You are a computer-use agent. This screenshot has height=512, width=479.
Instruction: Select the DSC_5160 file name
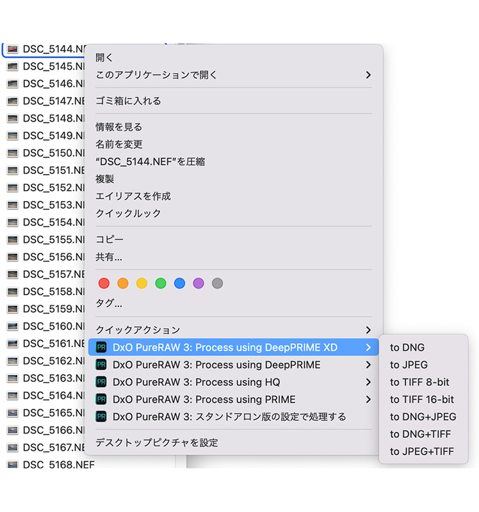(x=54, y=326)
